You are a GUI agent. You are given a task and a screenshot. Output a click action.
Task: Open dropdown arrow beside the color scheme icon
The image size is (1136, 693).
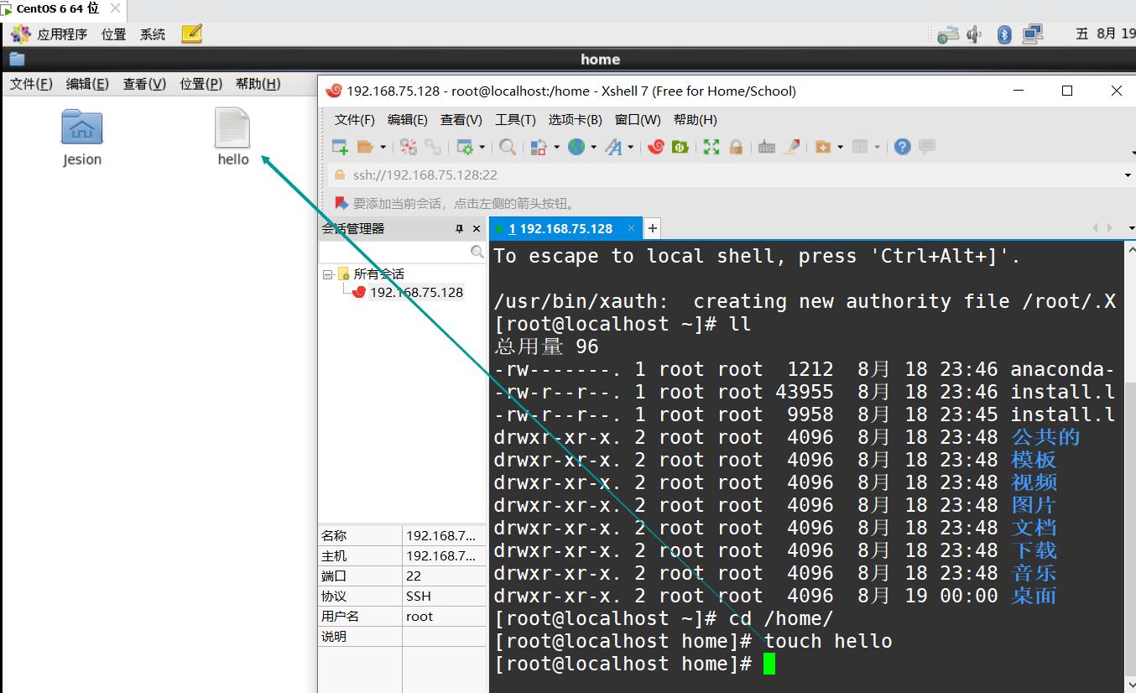click(x=556, y=147)
